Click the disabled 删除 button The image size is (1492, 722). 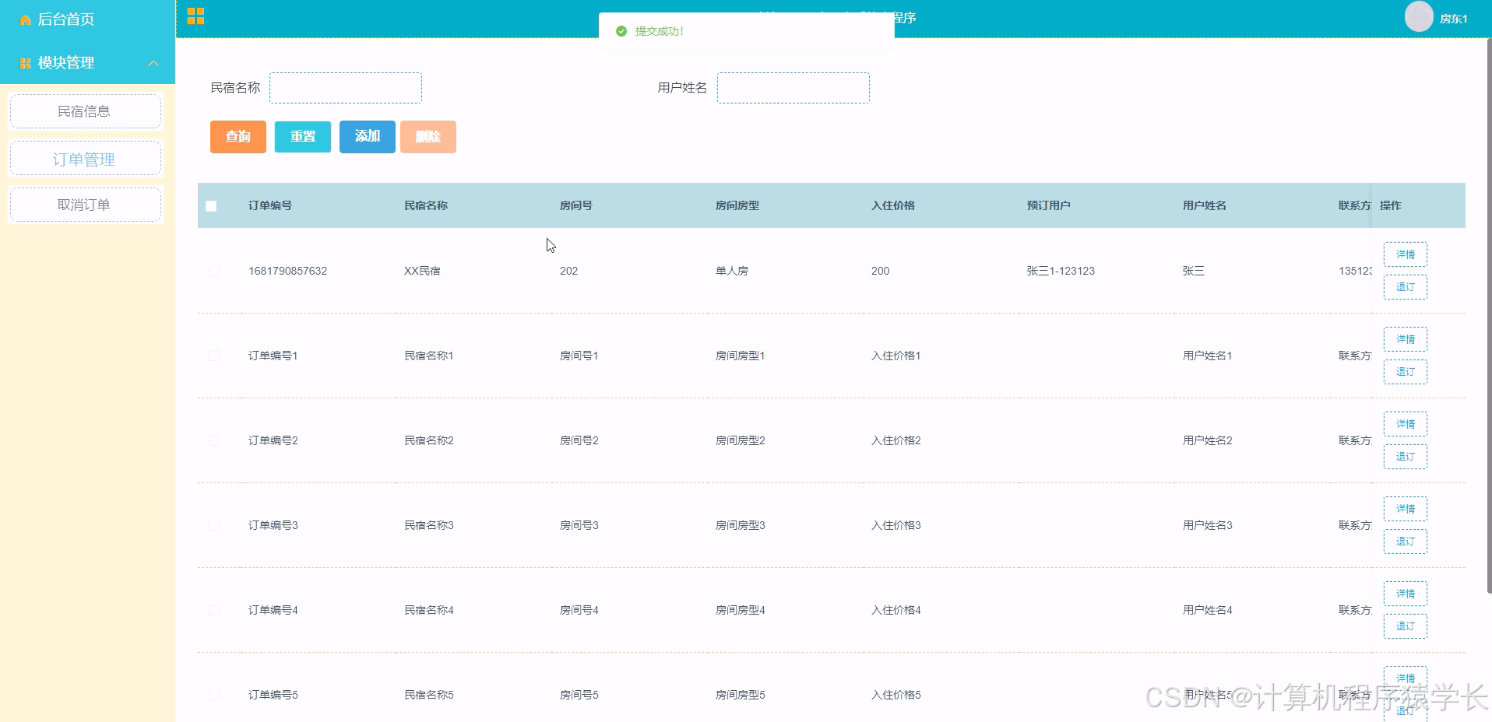coord(428,137)
